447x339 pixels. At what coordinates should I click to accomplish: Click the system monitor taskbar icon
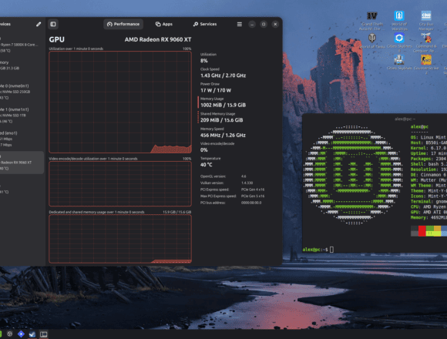[x=32, y=334]
